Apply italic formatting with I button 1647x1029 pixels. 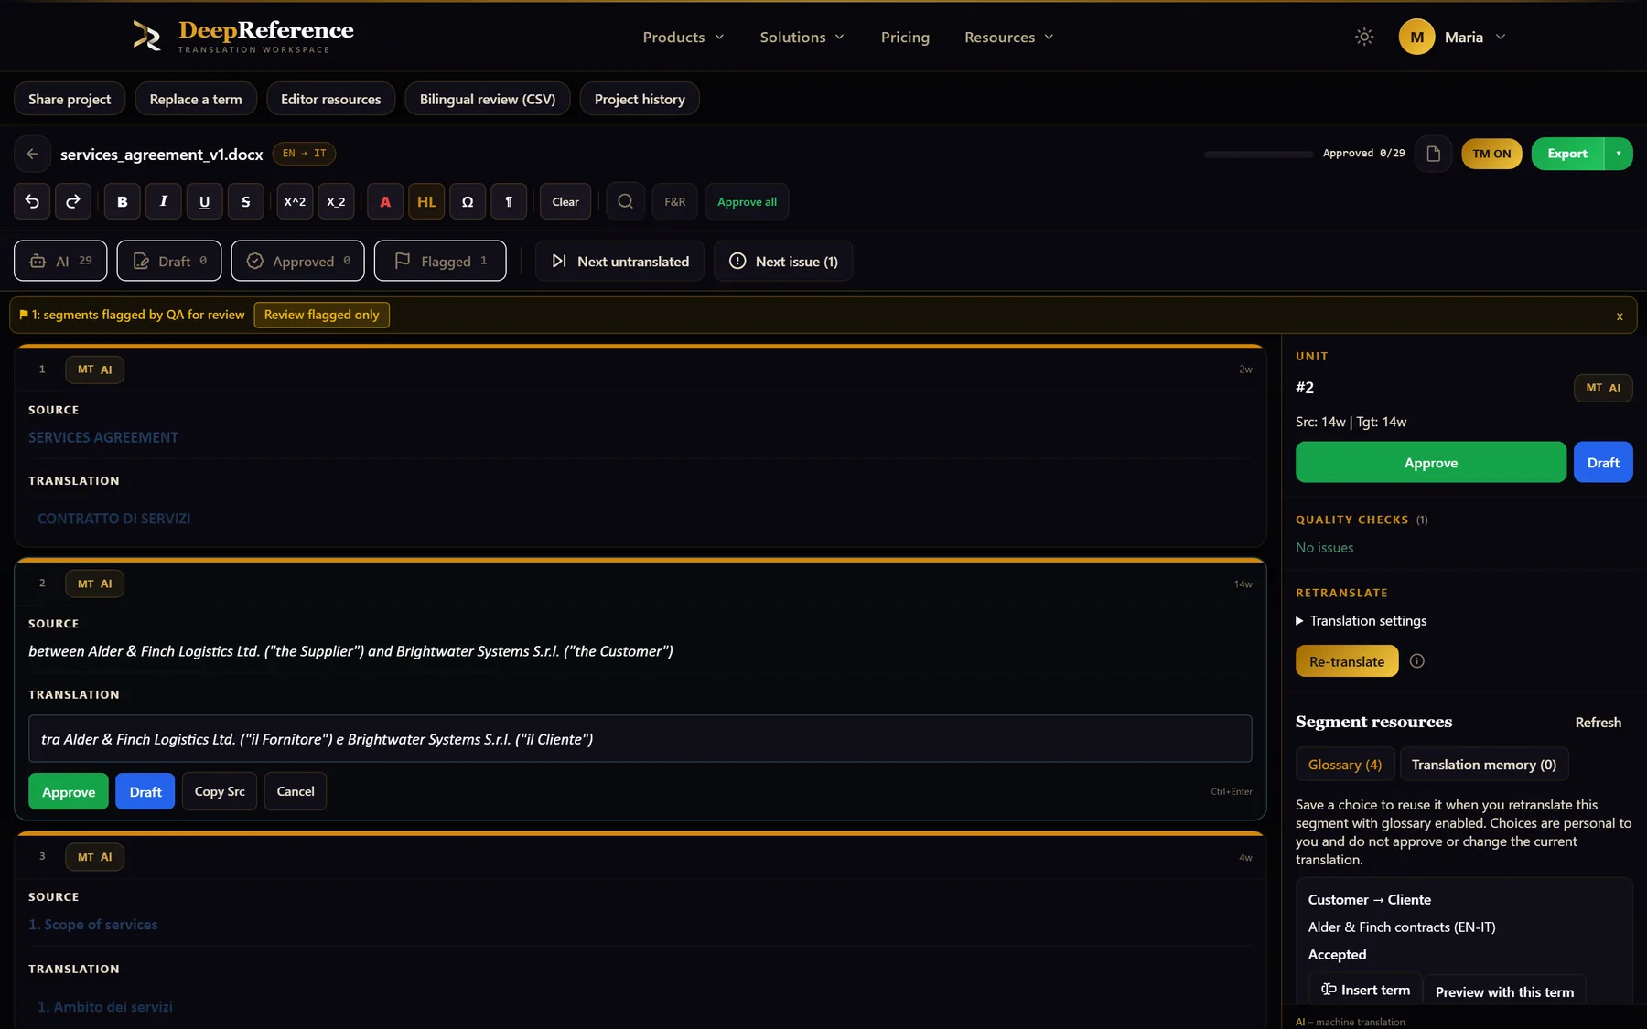click(164, 201)
